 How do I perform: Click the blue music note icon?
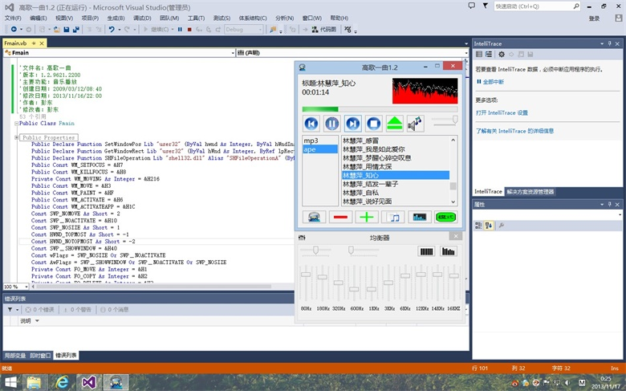click(393, 217)
